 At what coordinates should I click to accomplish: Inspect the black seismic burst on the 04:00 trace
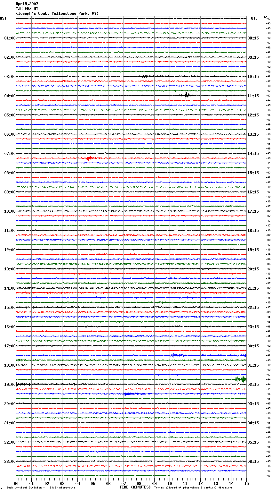[187, 95]
